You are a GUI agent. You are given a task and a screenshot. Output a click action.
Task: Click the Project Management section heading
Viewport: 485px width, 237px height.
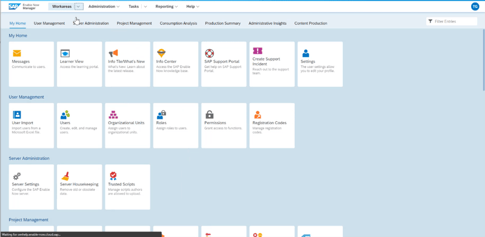pos(28,219)
